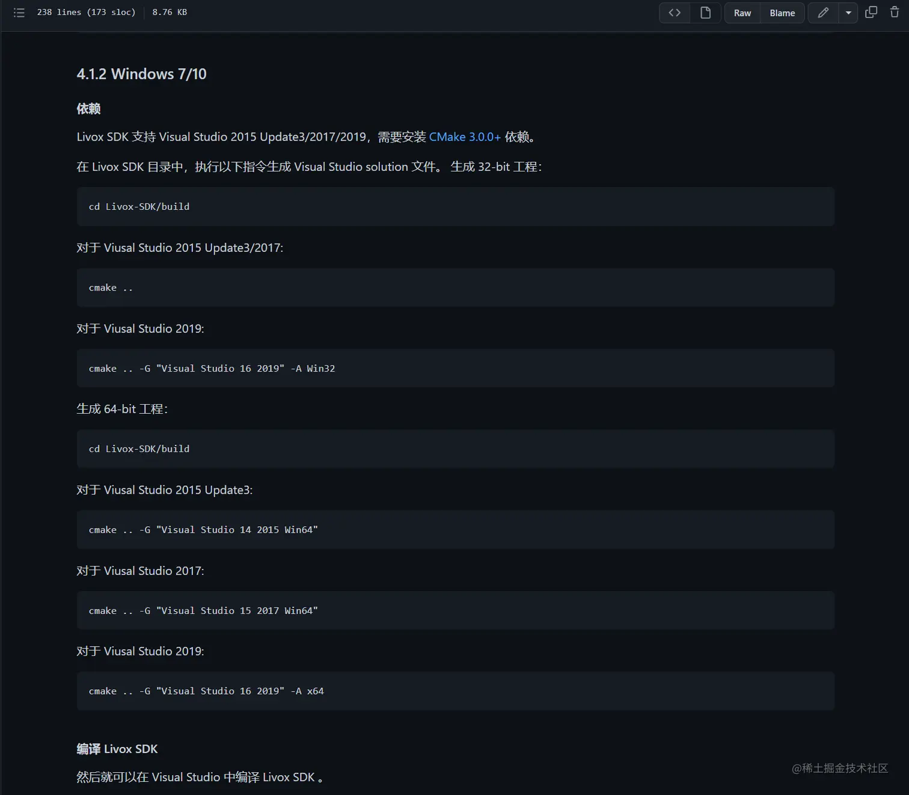The height and width of the screenshot is (795, 909).
Task: Click the trash icon to delete file
Action: [x=895, y=13]
